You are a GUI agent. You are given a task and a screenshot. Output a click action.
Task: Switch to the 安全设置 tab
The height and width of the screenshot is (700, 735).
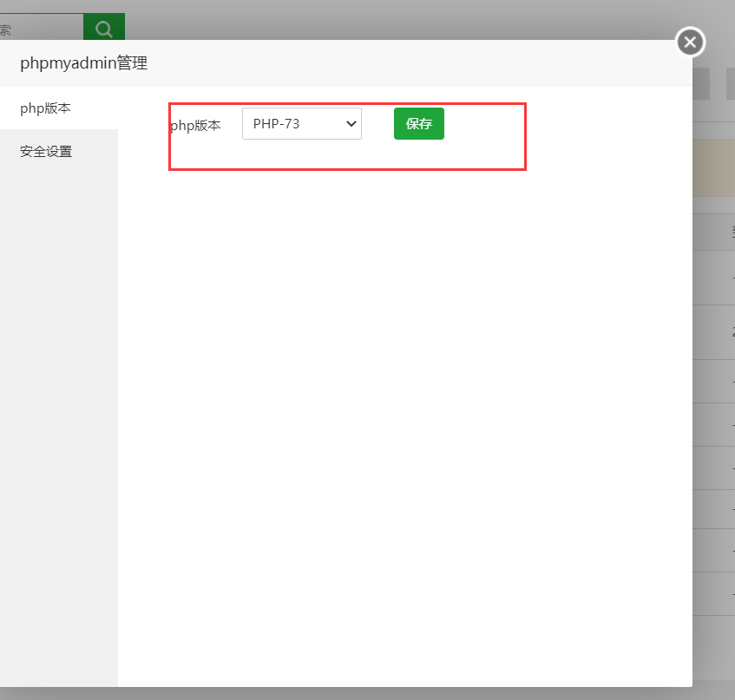pos(59,151)
